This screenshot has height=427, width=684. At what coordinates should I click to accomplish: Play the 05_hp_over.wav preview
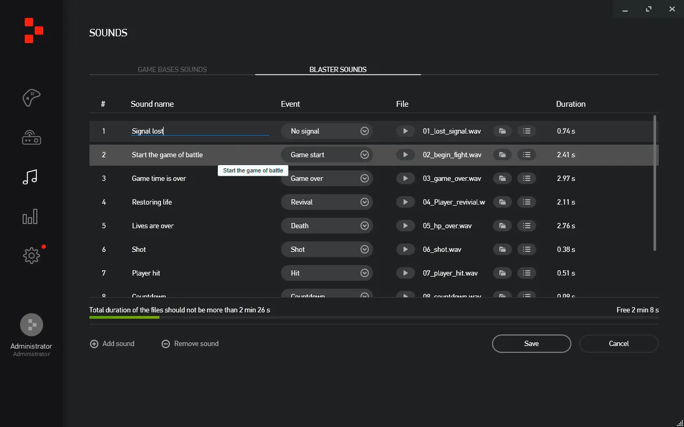(x=405, y=226)
